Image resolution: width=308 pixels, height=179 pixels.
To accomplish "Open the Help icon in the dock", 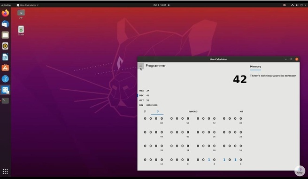I will coord(5,79).
